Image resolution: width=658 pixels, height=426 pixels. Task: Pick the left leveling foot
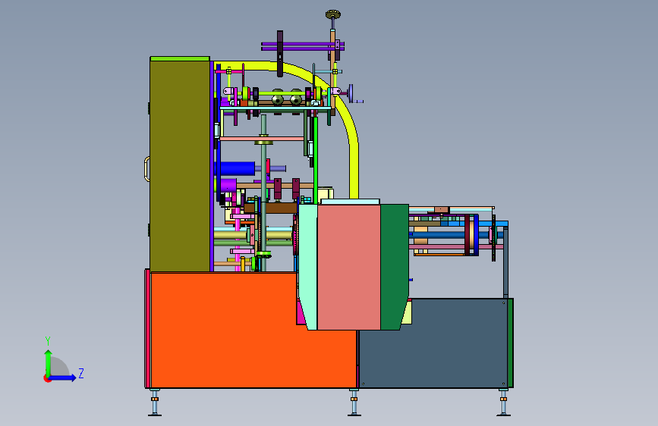tap(155, 403)
